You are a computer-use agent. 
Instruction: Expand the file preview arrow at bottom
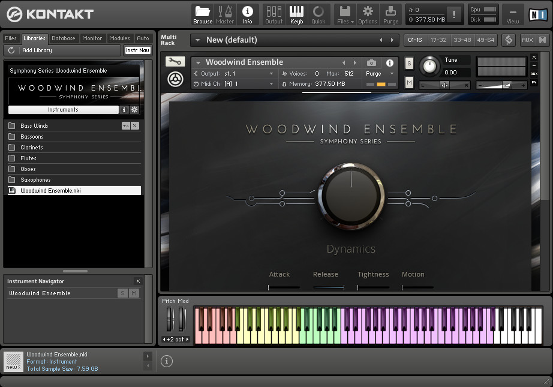[148, 356]
